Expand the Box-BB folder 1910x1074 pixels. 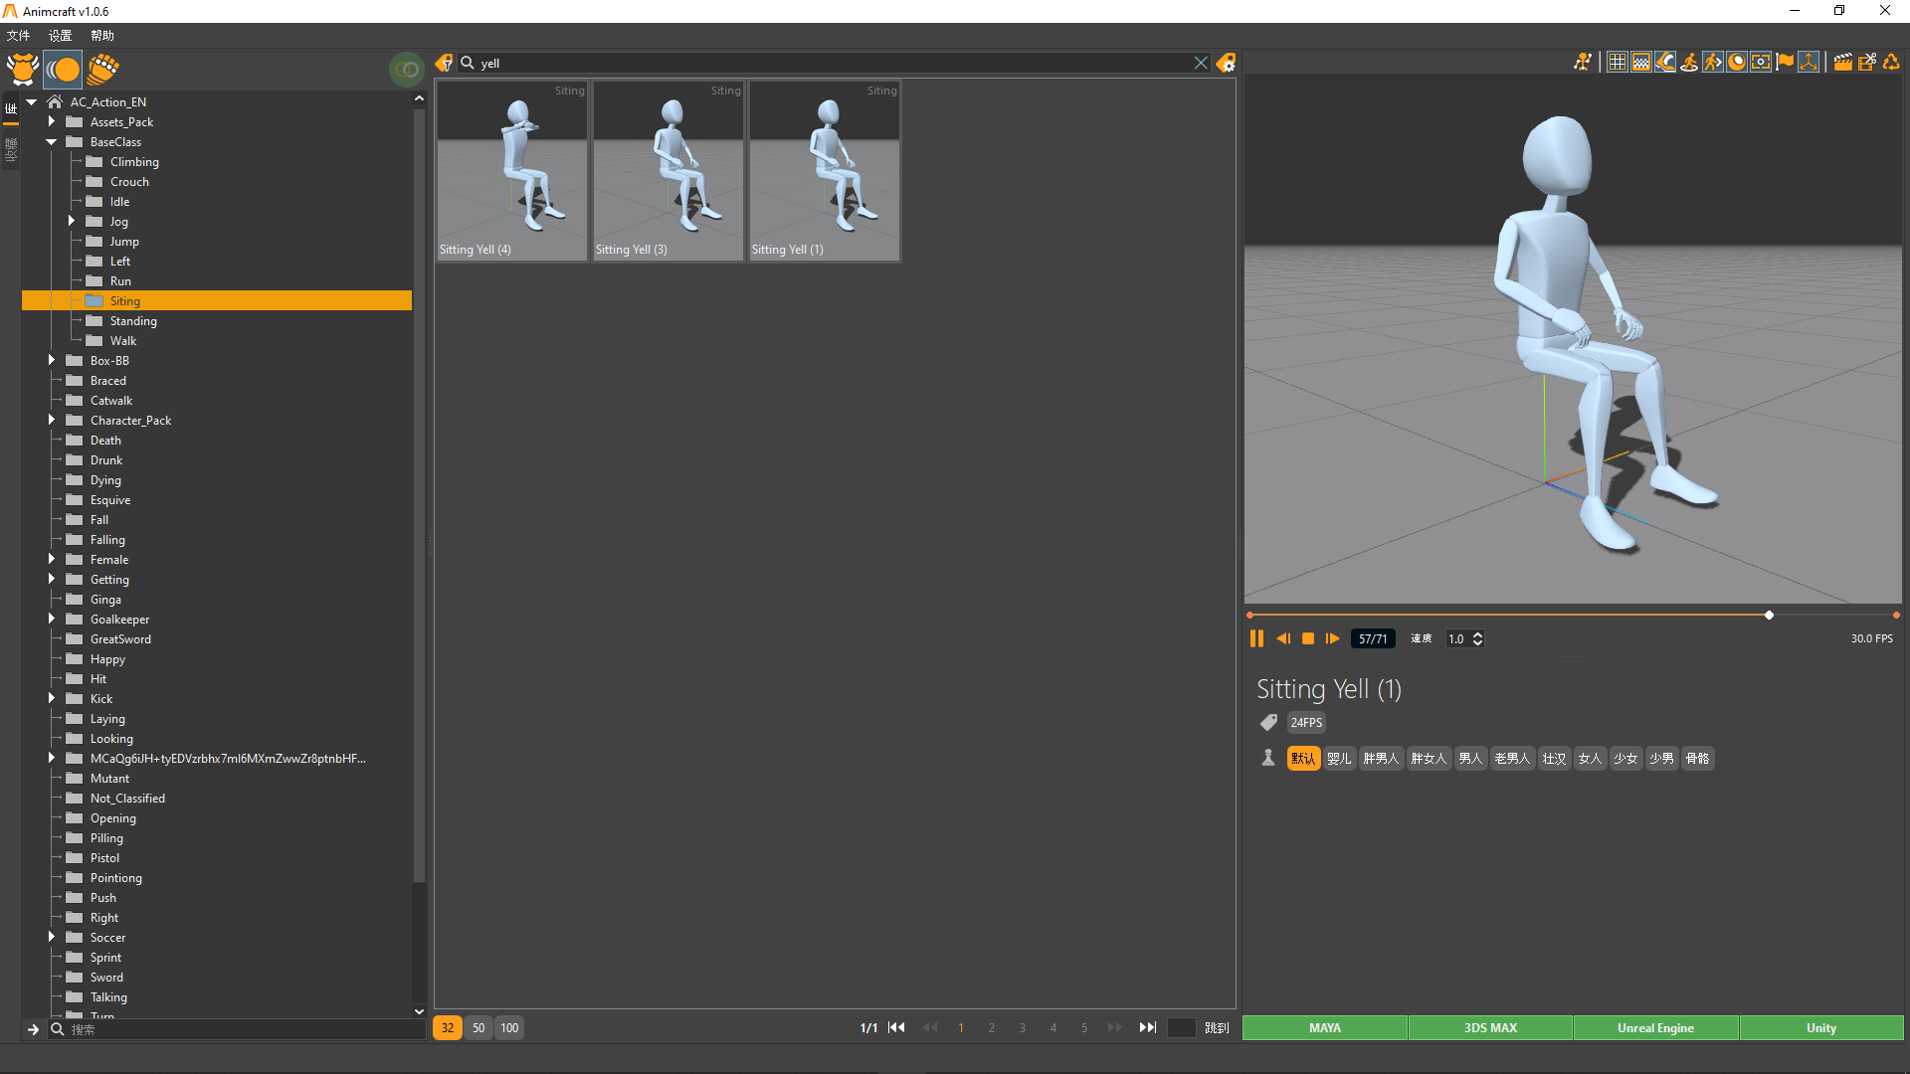click(x=52, y=360)
